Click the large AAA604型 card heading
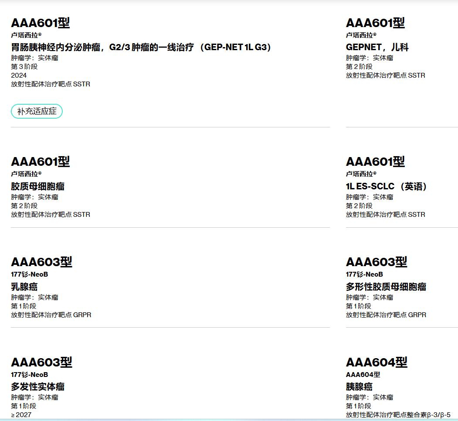The height and width of the screenshot is (421, 458). [x=377, y=362]
